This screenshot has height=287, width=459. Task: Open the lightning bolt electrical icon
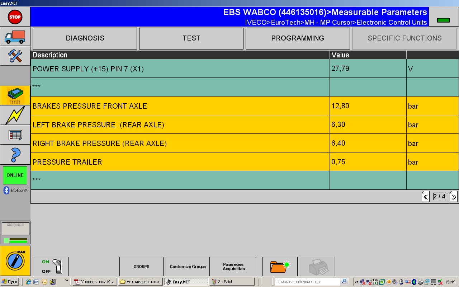(x=15, y=115)
